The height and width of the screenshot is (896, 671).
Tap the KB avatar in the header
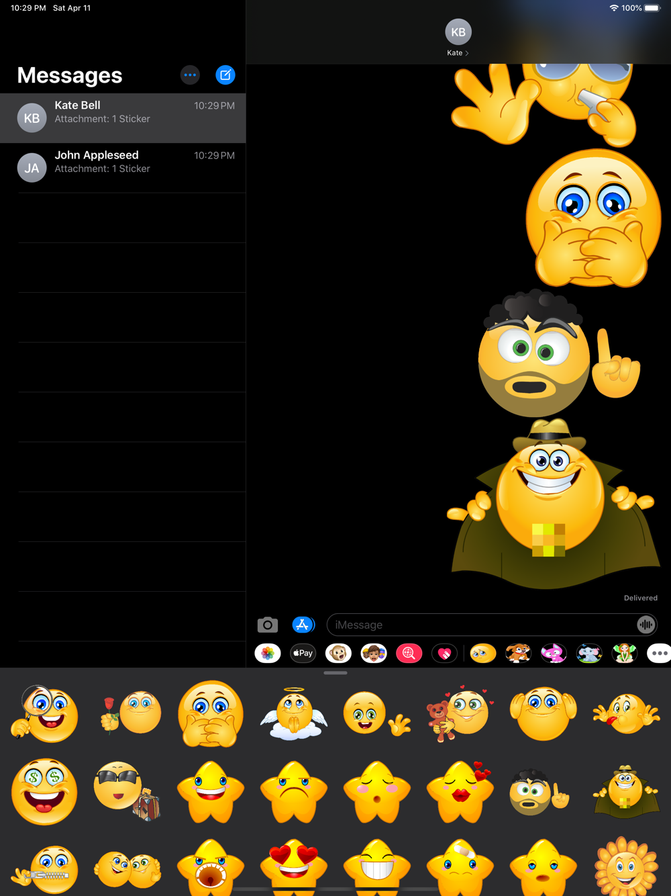coord(458,32)
